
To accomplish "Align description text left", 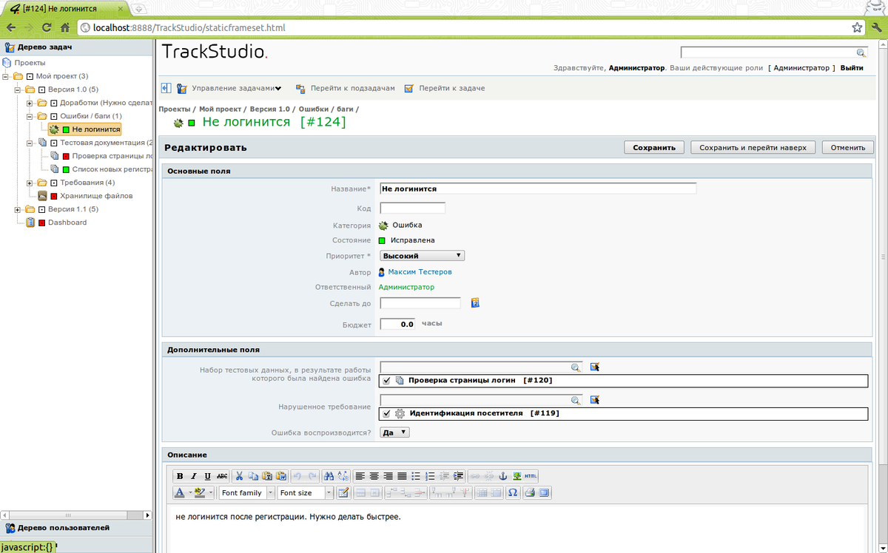I will (x=360, y=476).
